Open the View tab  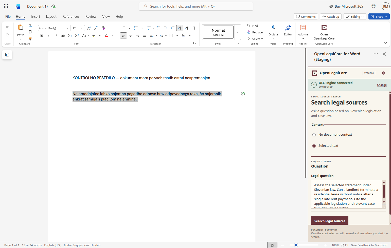coord(106,16)
